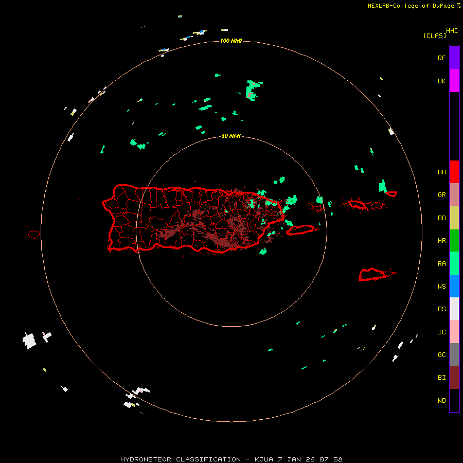Viewport: 463px width, 463px height.
Task: Click the NEXLAB-College of DuPage credit text
Action: (x=411, y=6)
